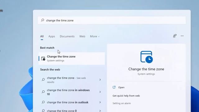Click 'Change the time zone' title in preview pane
The width and height of the screenshot is (199, 112).
coord(146,69)
